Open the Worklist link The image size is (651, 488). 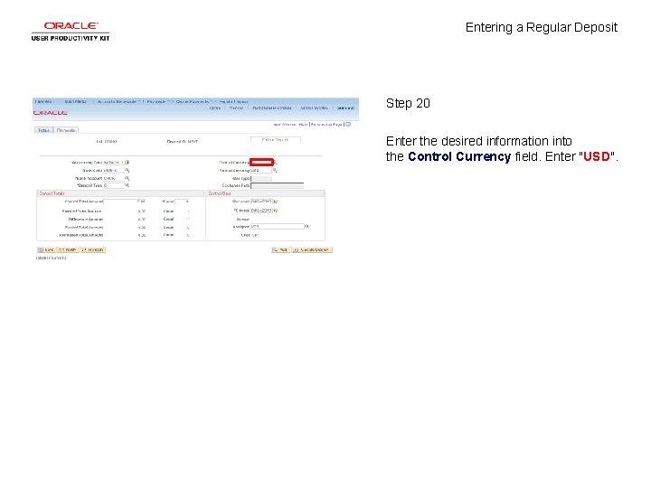tap(236, 108)
